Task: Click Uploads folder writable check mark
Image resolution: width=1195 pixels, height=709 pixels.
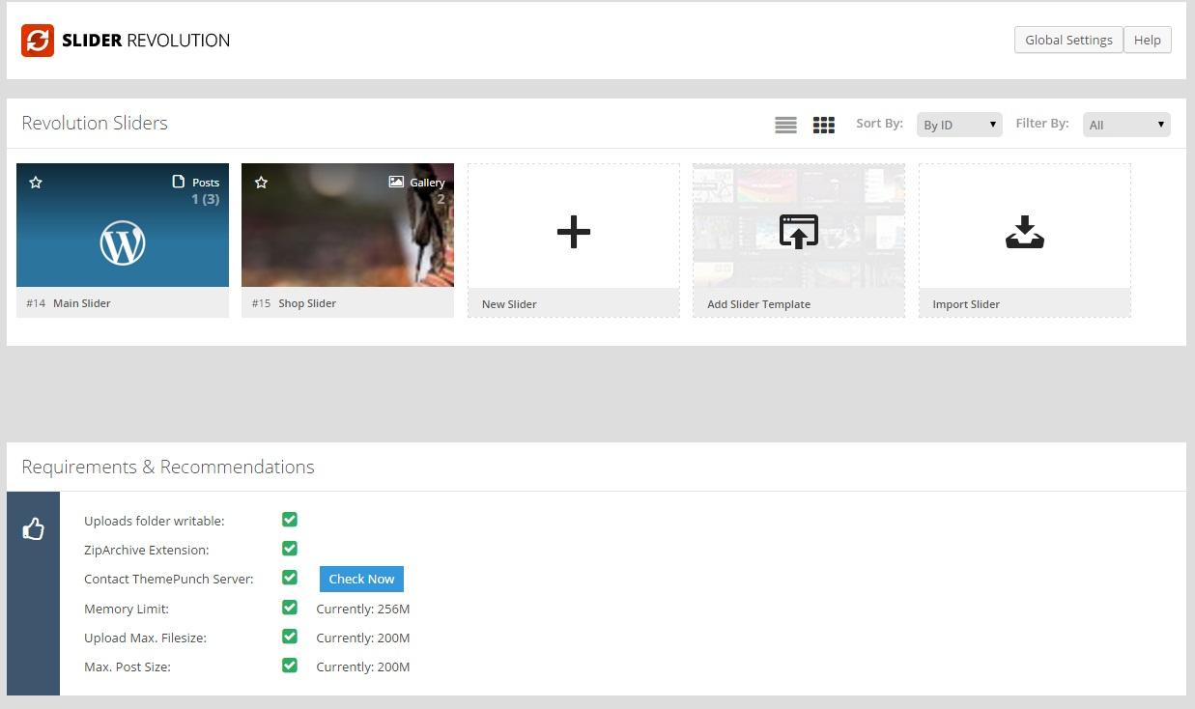Action: [289, 520]
